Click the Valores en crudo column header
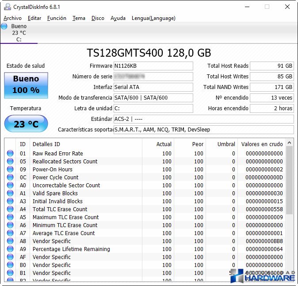This screenshot has height=286, width=298. [262, 144]
